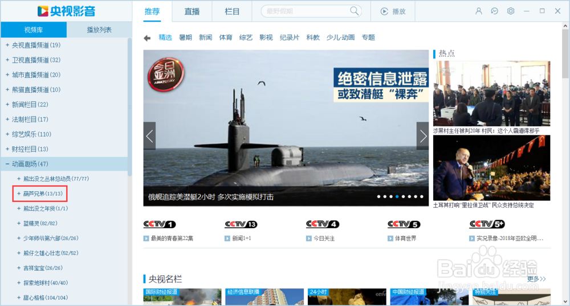
Task: Open the 涉黑村主任被判20年 news link
Action: point(486,130)
